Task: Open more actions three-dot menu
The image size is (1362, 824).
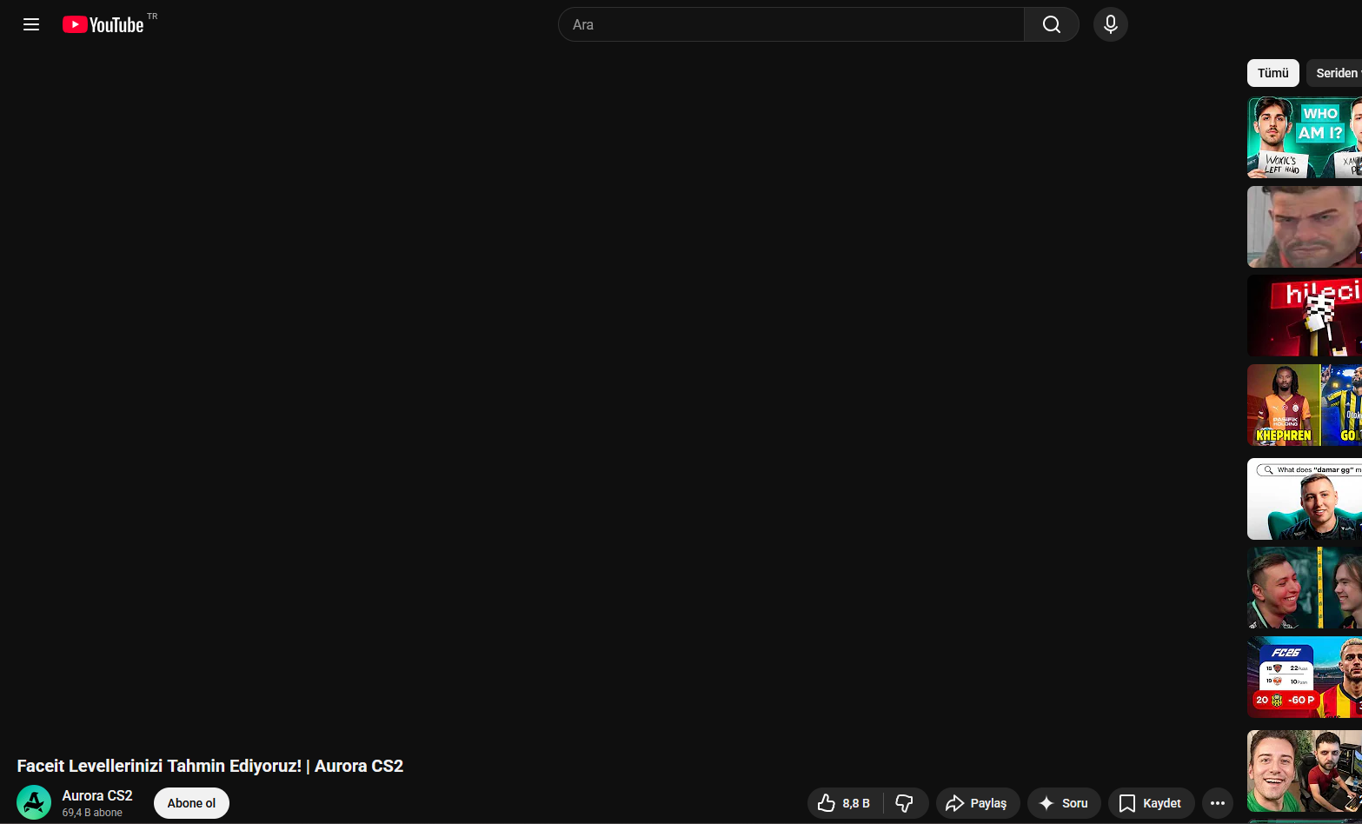Action: click(x=1218, y=803)
